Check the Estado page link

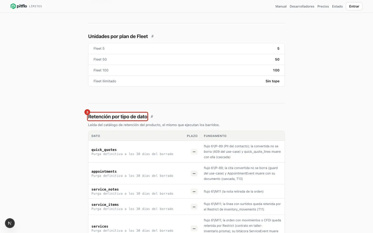click(x=337, y=6)
